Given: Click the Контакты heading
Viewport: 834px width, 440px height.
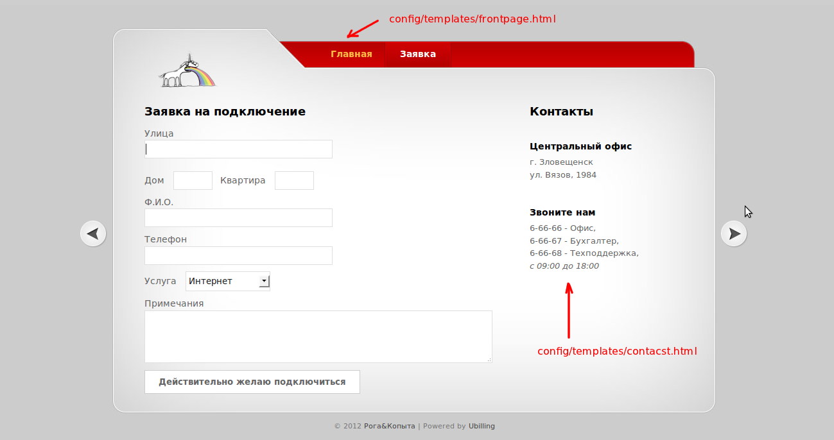Looking at the screenshot, I should [561, 112].
